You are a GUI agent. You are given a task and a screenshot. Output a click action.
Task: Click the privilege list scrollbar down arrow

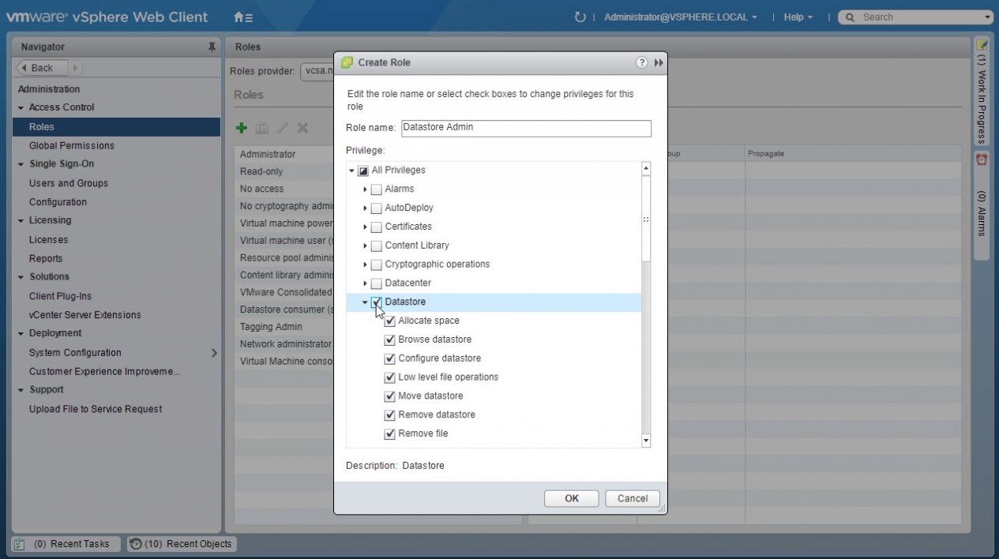(646, 441)
